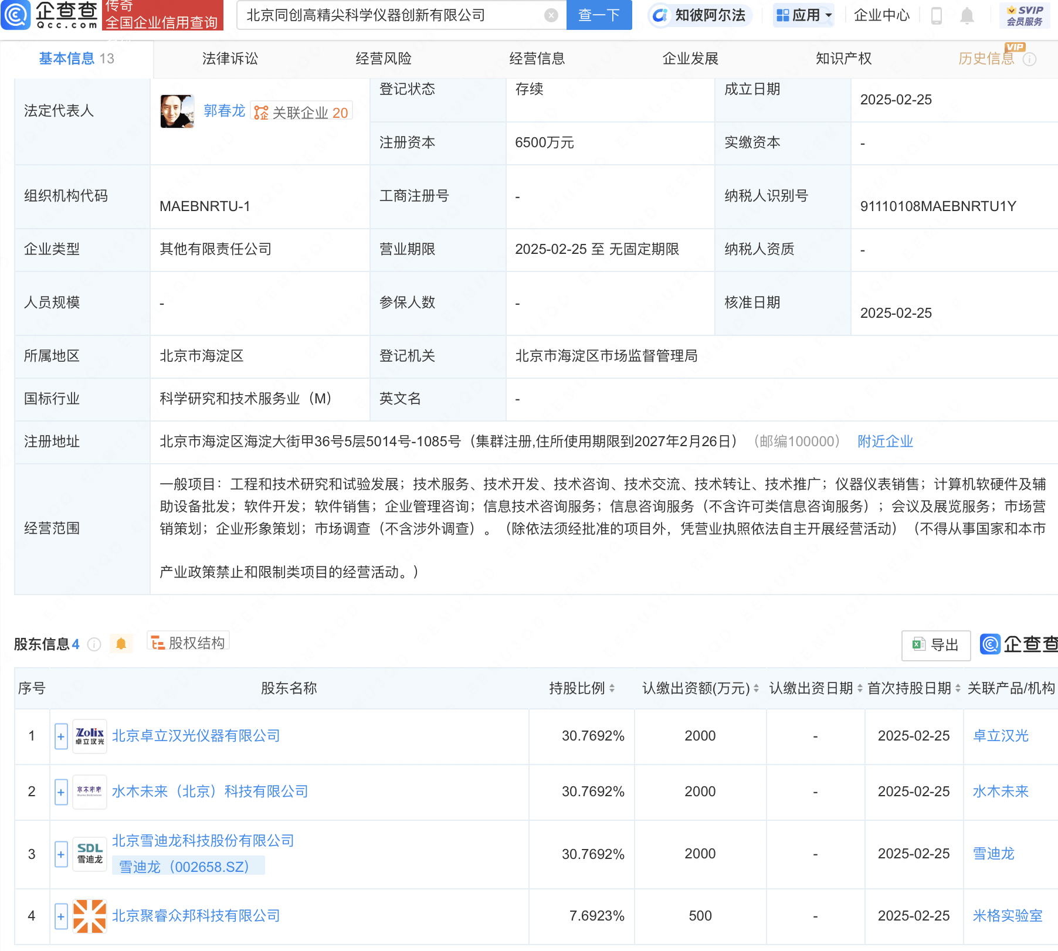Expand row for 北京聚睿众邦科技有限公司
The width and height of the screenshot is (1058, 951).
click(61, 916)
